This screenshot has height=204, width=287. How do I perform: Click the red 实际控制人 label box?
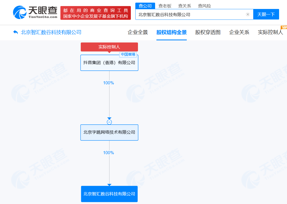[109, 47]
